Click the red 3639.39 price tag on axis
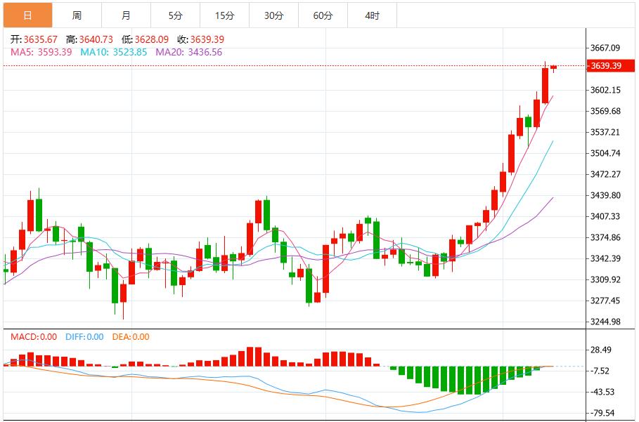The image size is (639, 422). [x=612, y=64]
